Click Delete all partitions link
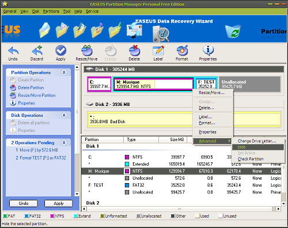Image resolution: width=288 pixels, height=228 pixels. (x=34, y=123)
